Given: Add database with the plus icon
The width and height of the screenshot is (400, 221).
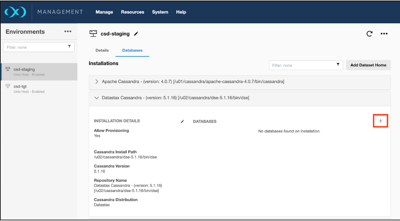Looking at the screenshot, I should click(380, 121).
